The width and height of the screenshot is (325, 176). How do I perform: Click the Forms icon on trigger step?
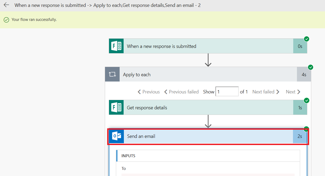pyautogui.click(x=116, y=46)
